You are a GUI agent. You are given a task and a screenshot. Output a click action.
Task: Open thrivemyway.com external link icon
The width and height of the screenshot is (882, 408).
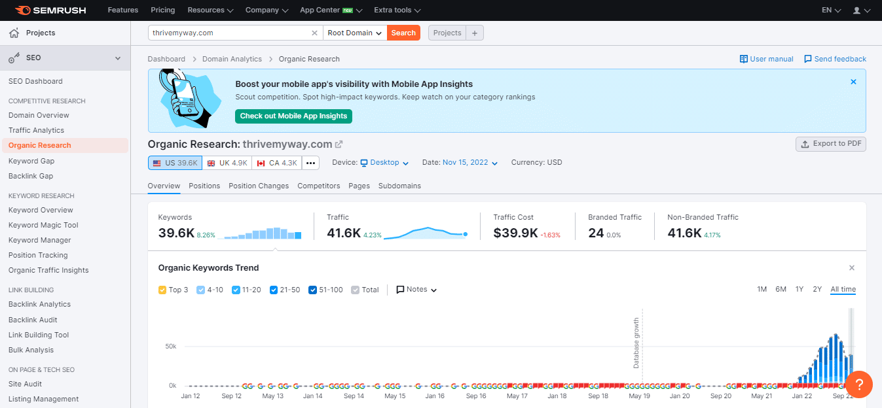[x=339, y=144]
